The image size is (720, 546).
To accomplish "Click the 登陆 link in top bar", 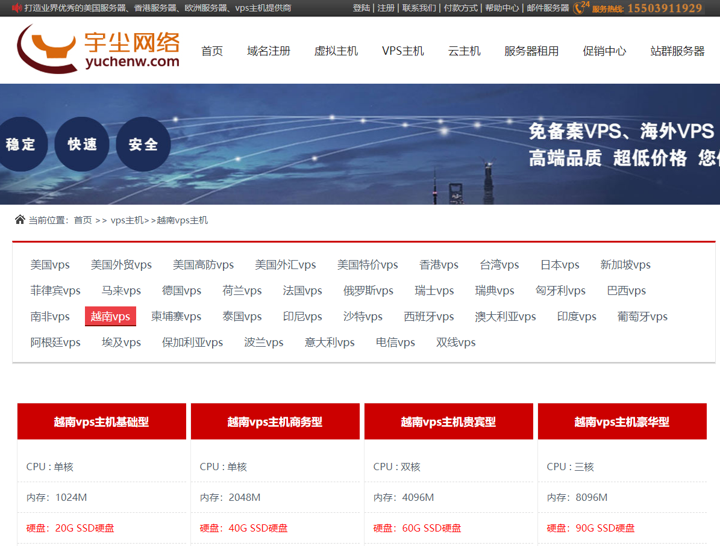I will coord(362,8).
